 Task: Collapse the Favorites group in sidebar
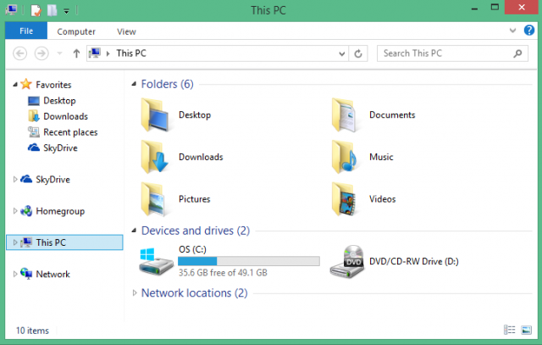15,85
